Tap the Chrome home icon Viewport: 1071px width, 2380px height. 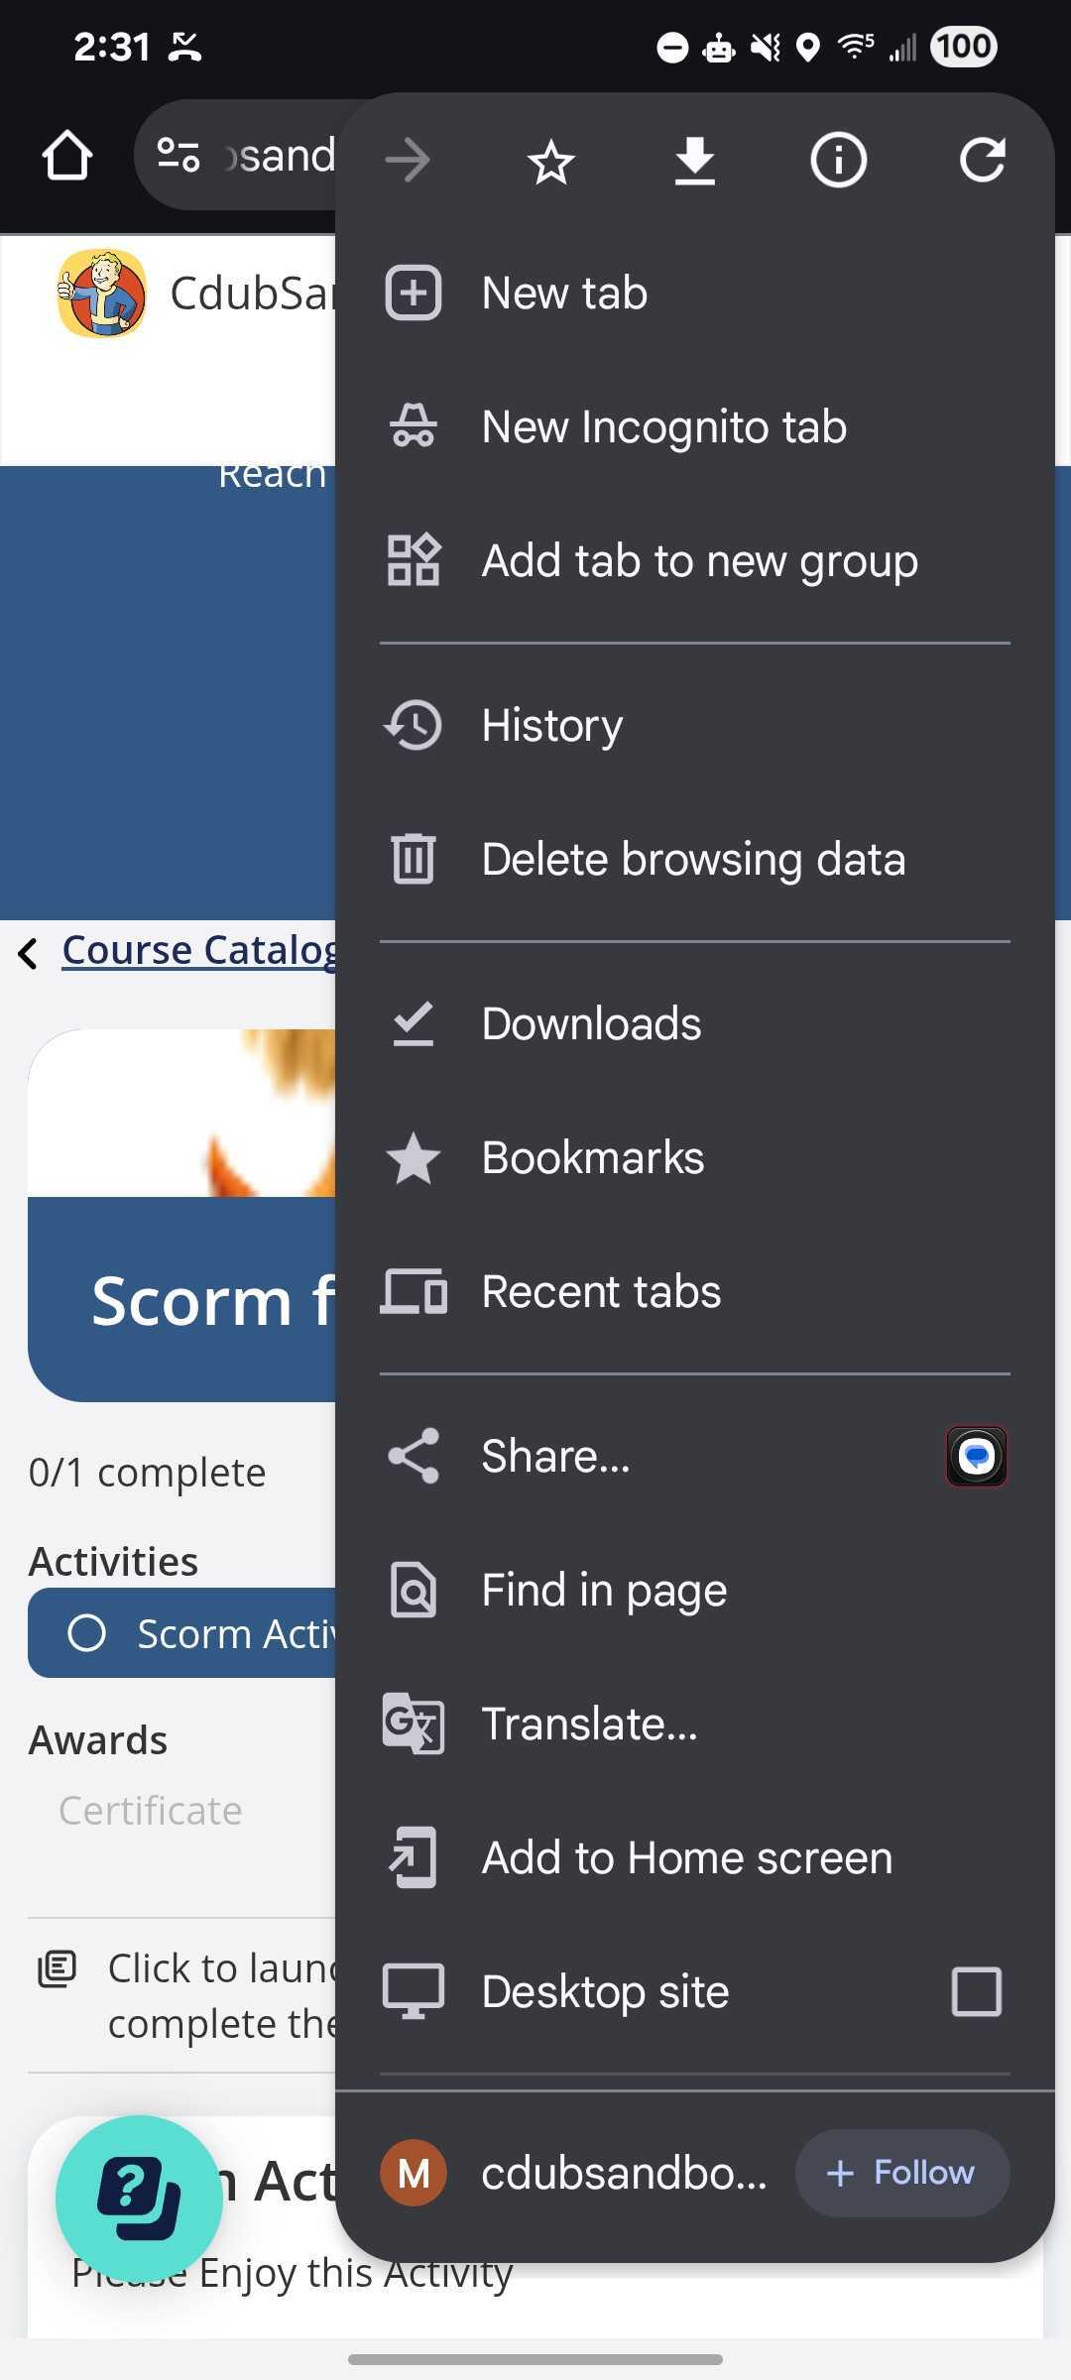point(67,156)
